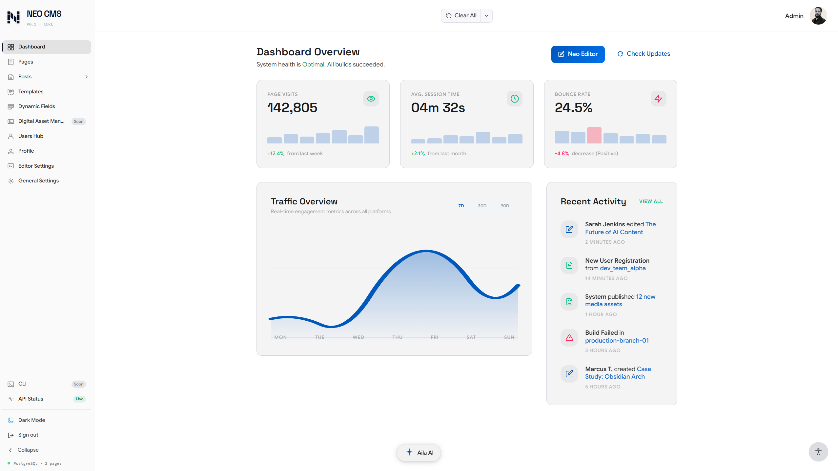Click the Build Failed warning icon
The height and width of the screenshot is (471, 838).
(x=569, y=338)
